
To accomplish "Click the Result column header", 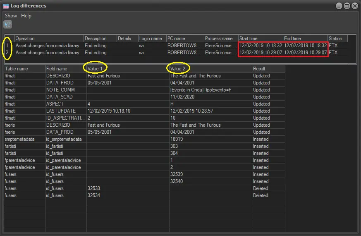I will point(268,69).
